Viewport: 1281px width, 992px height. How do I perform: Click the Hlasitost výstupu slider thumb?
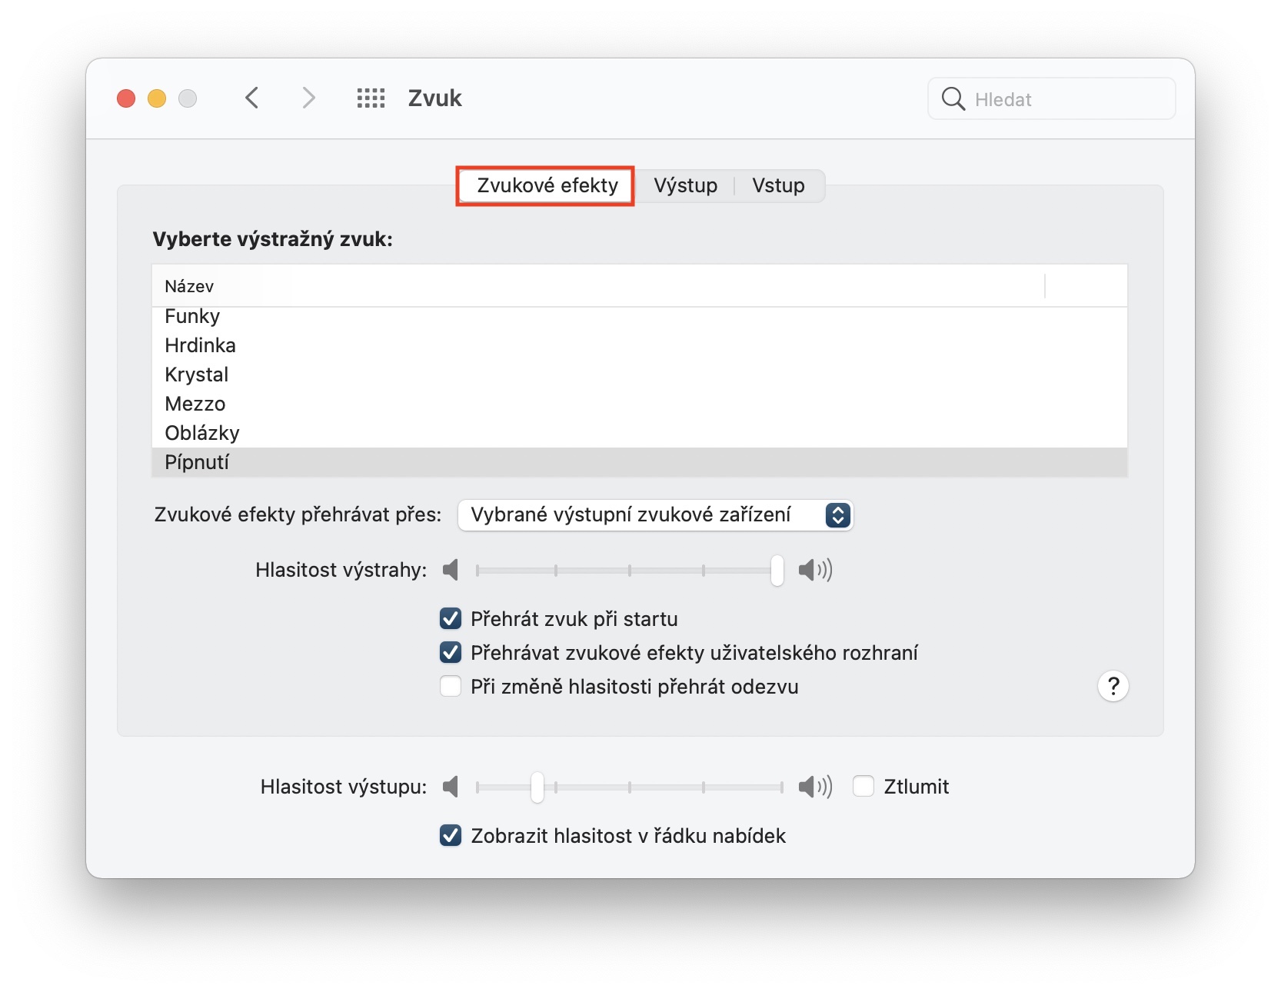537,787
